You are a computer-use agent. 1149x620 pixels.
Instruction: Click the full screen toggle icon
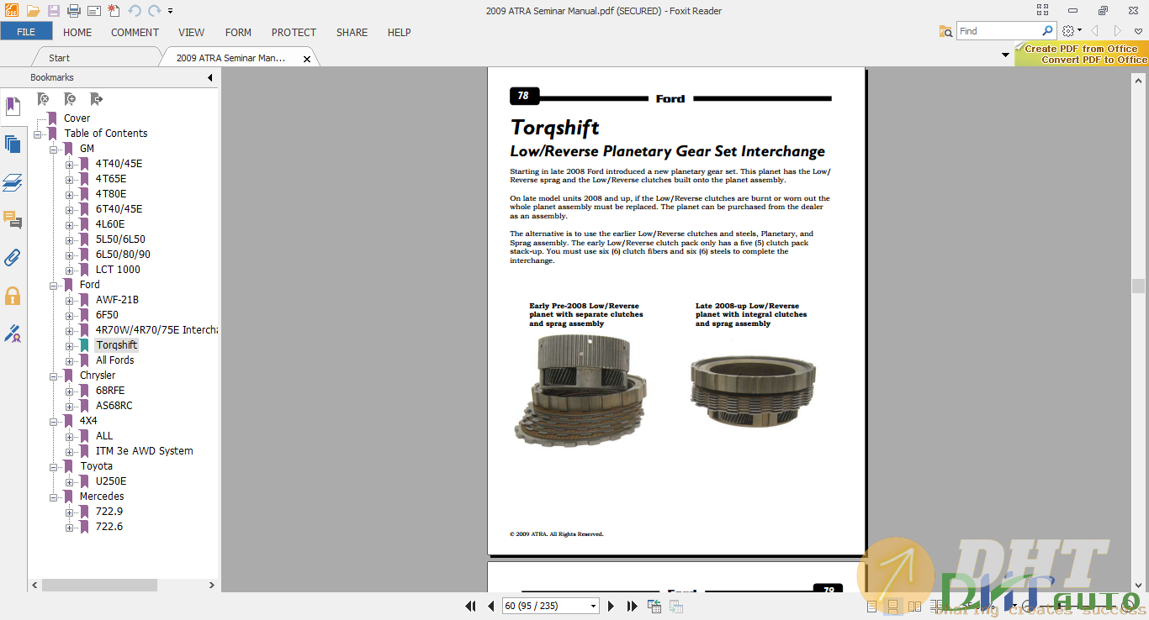pos(1043,10)
